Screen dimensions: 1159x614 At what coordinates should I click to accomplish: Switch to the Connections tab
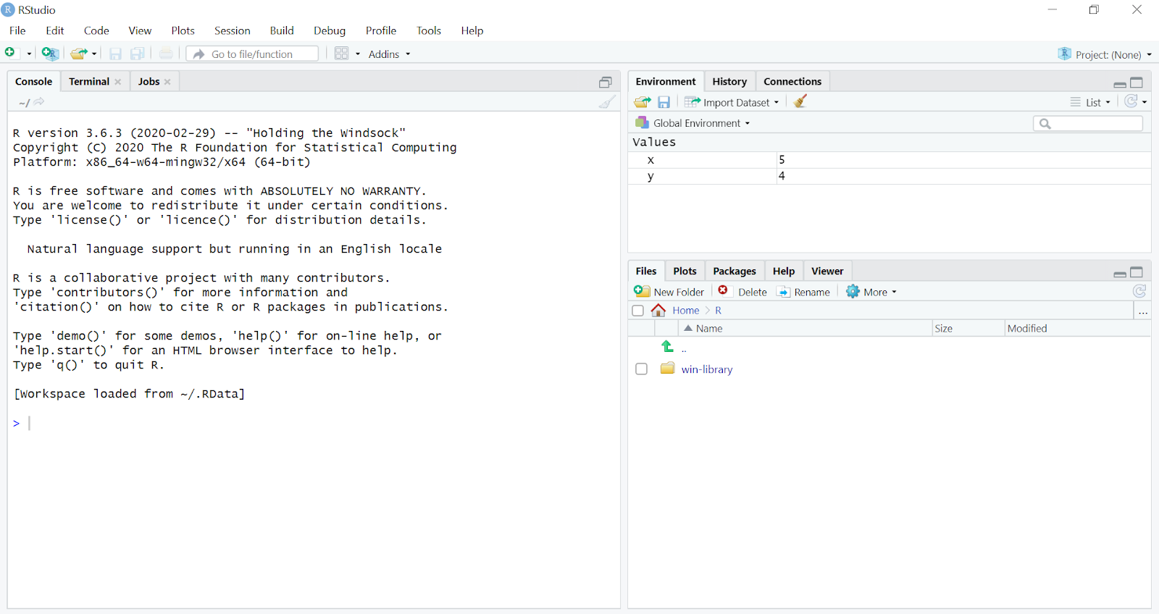pos(792,82)
